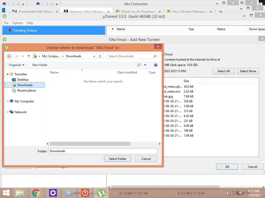The height and width of the screenshot is (198, 265).
Task: Sort uTorrent list by Status column
Action: pyautogui.click(x=221, y=29)
